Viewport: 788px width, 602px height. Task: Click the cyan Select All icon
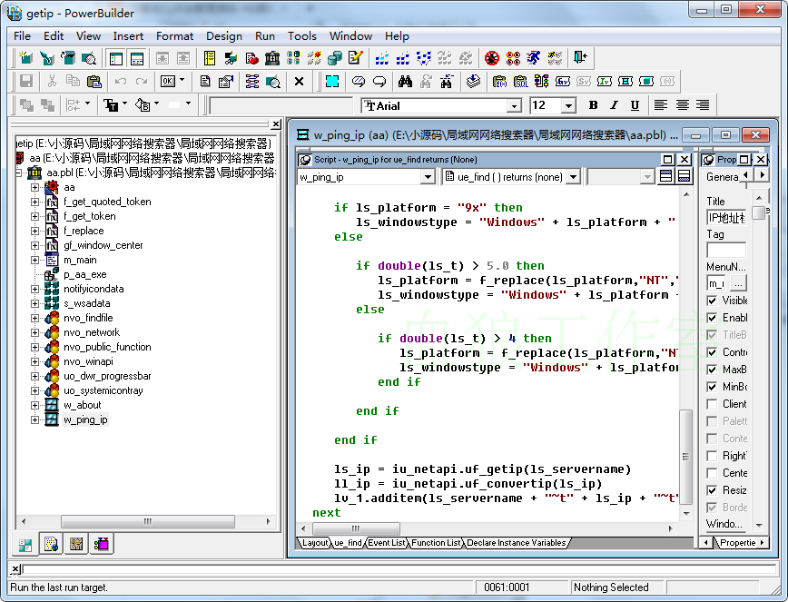point(332,82)
